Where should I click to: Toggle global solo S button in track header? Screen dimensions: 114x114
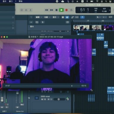(43, 22)
